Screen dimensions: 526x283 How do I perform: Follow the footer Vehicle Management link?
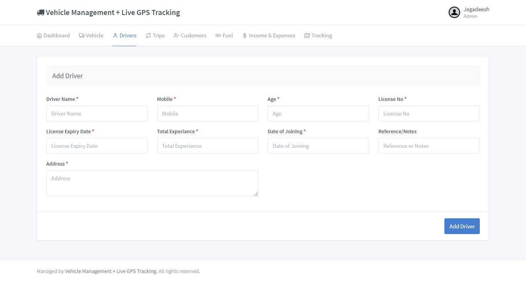click(x=111, y=271)
